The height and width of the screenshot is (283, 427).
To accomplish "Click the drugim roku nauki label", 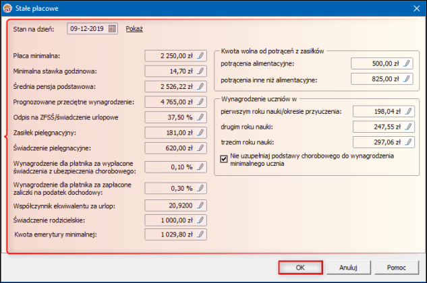I will [247, 127].
